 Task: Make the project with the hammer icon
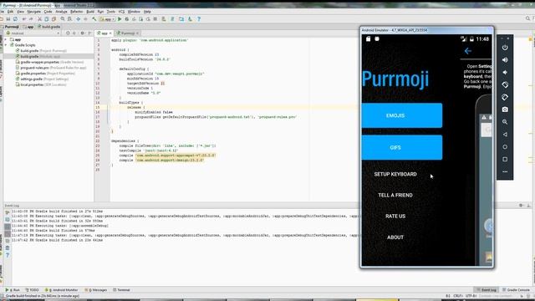(x=94, y=19)
